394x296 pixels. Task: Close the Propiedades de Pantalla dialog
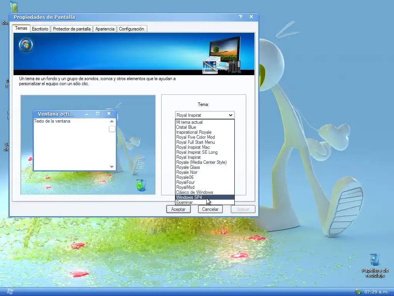click(251, 17)
